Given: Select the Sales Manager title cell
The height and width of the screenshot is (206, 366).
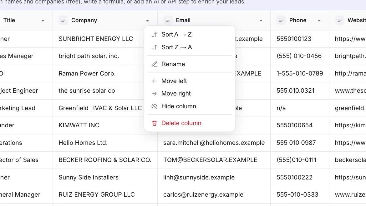Looking at the screenshot, I should (x=26, y=56).
